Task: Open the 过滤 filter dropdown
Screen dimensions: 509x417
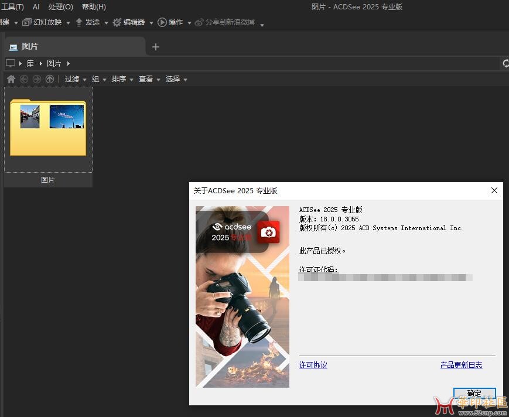Action: pyautogui.click(x=71, y=78)
